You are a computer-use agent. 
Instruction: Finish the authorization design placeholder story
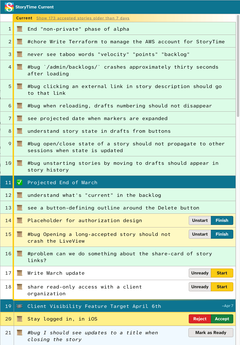222,220
